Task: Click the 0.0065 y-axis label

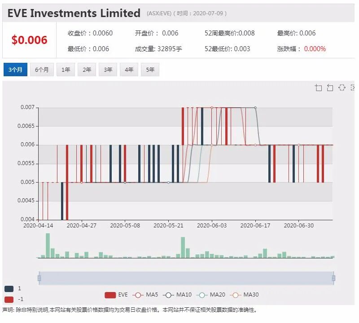Action: [x=26, y=126]
